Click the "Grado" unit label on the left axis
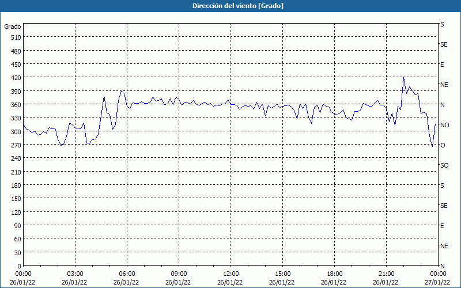This screenshot has height=288, width=461. click(x=13, y=26)
